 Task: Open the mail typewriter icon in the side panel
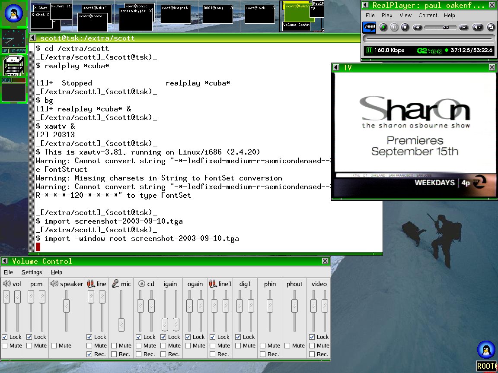click(14, 66)
